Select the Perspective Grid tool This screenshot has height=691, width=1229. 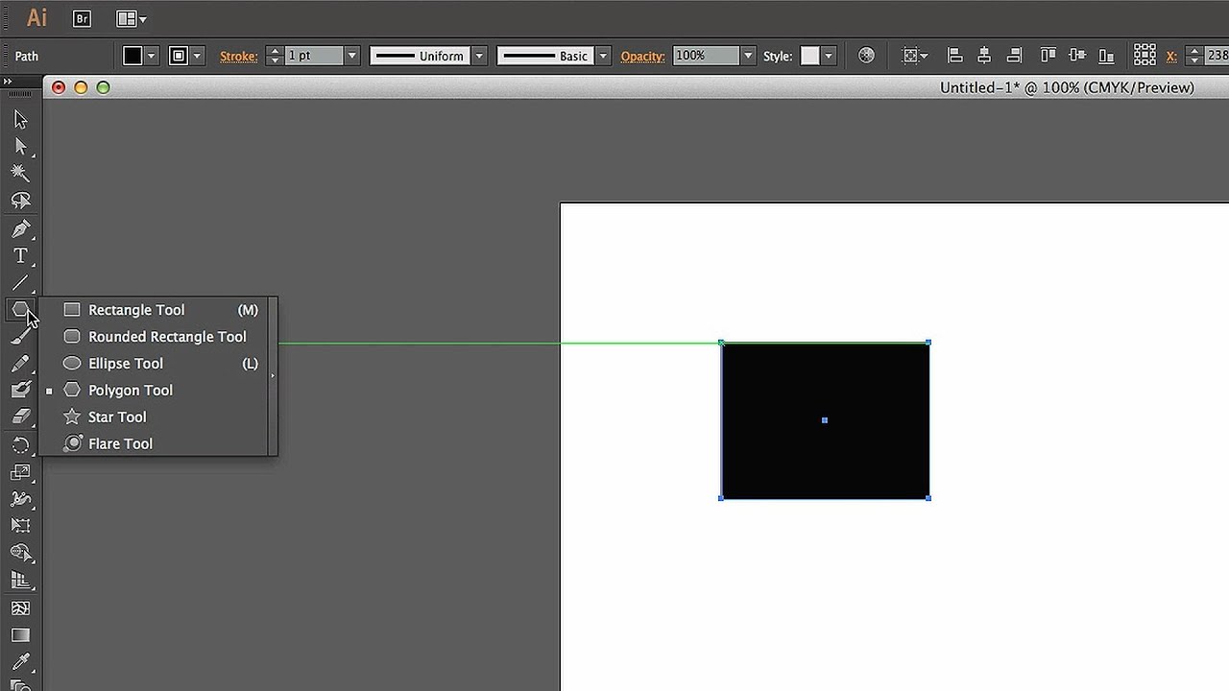(20, 580)
